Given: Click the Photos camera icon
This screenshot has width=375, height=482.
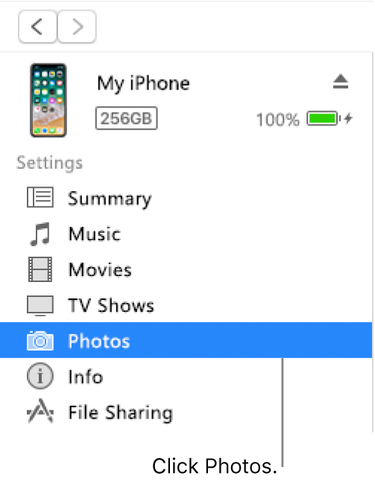Looking at the screenshot, I should pyautogui.click(x=40, y=340).
